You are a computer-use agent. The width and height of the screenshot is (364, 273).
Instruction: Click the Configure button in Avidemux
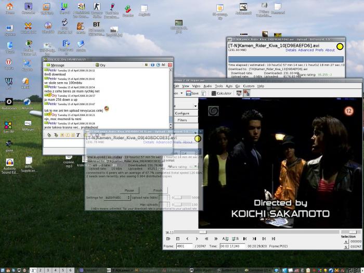(186, 113)
